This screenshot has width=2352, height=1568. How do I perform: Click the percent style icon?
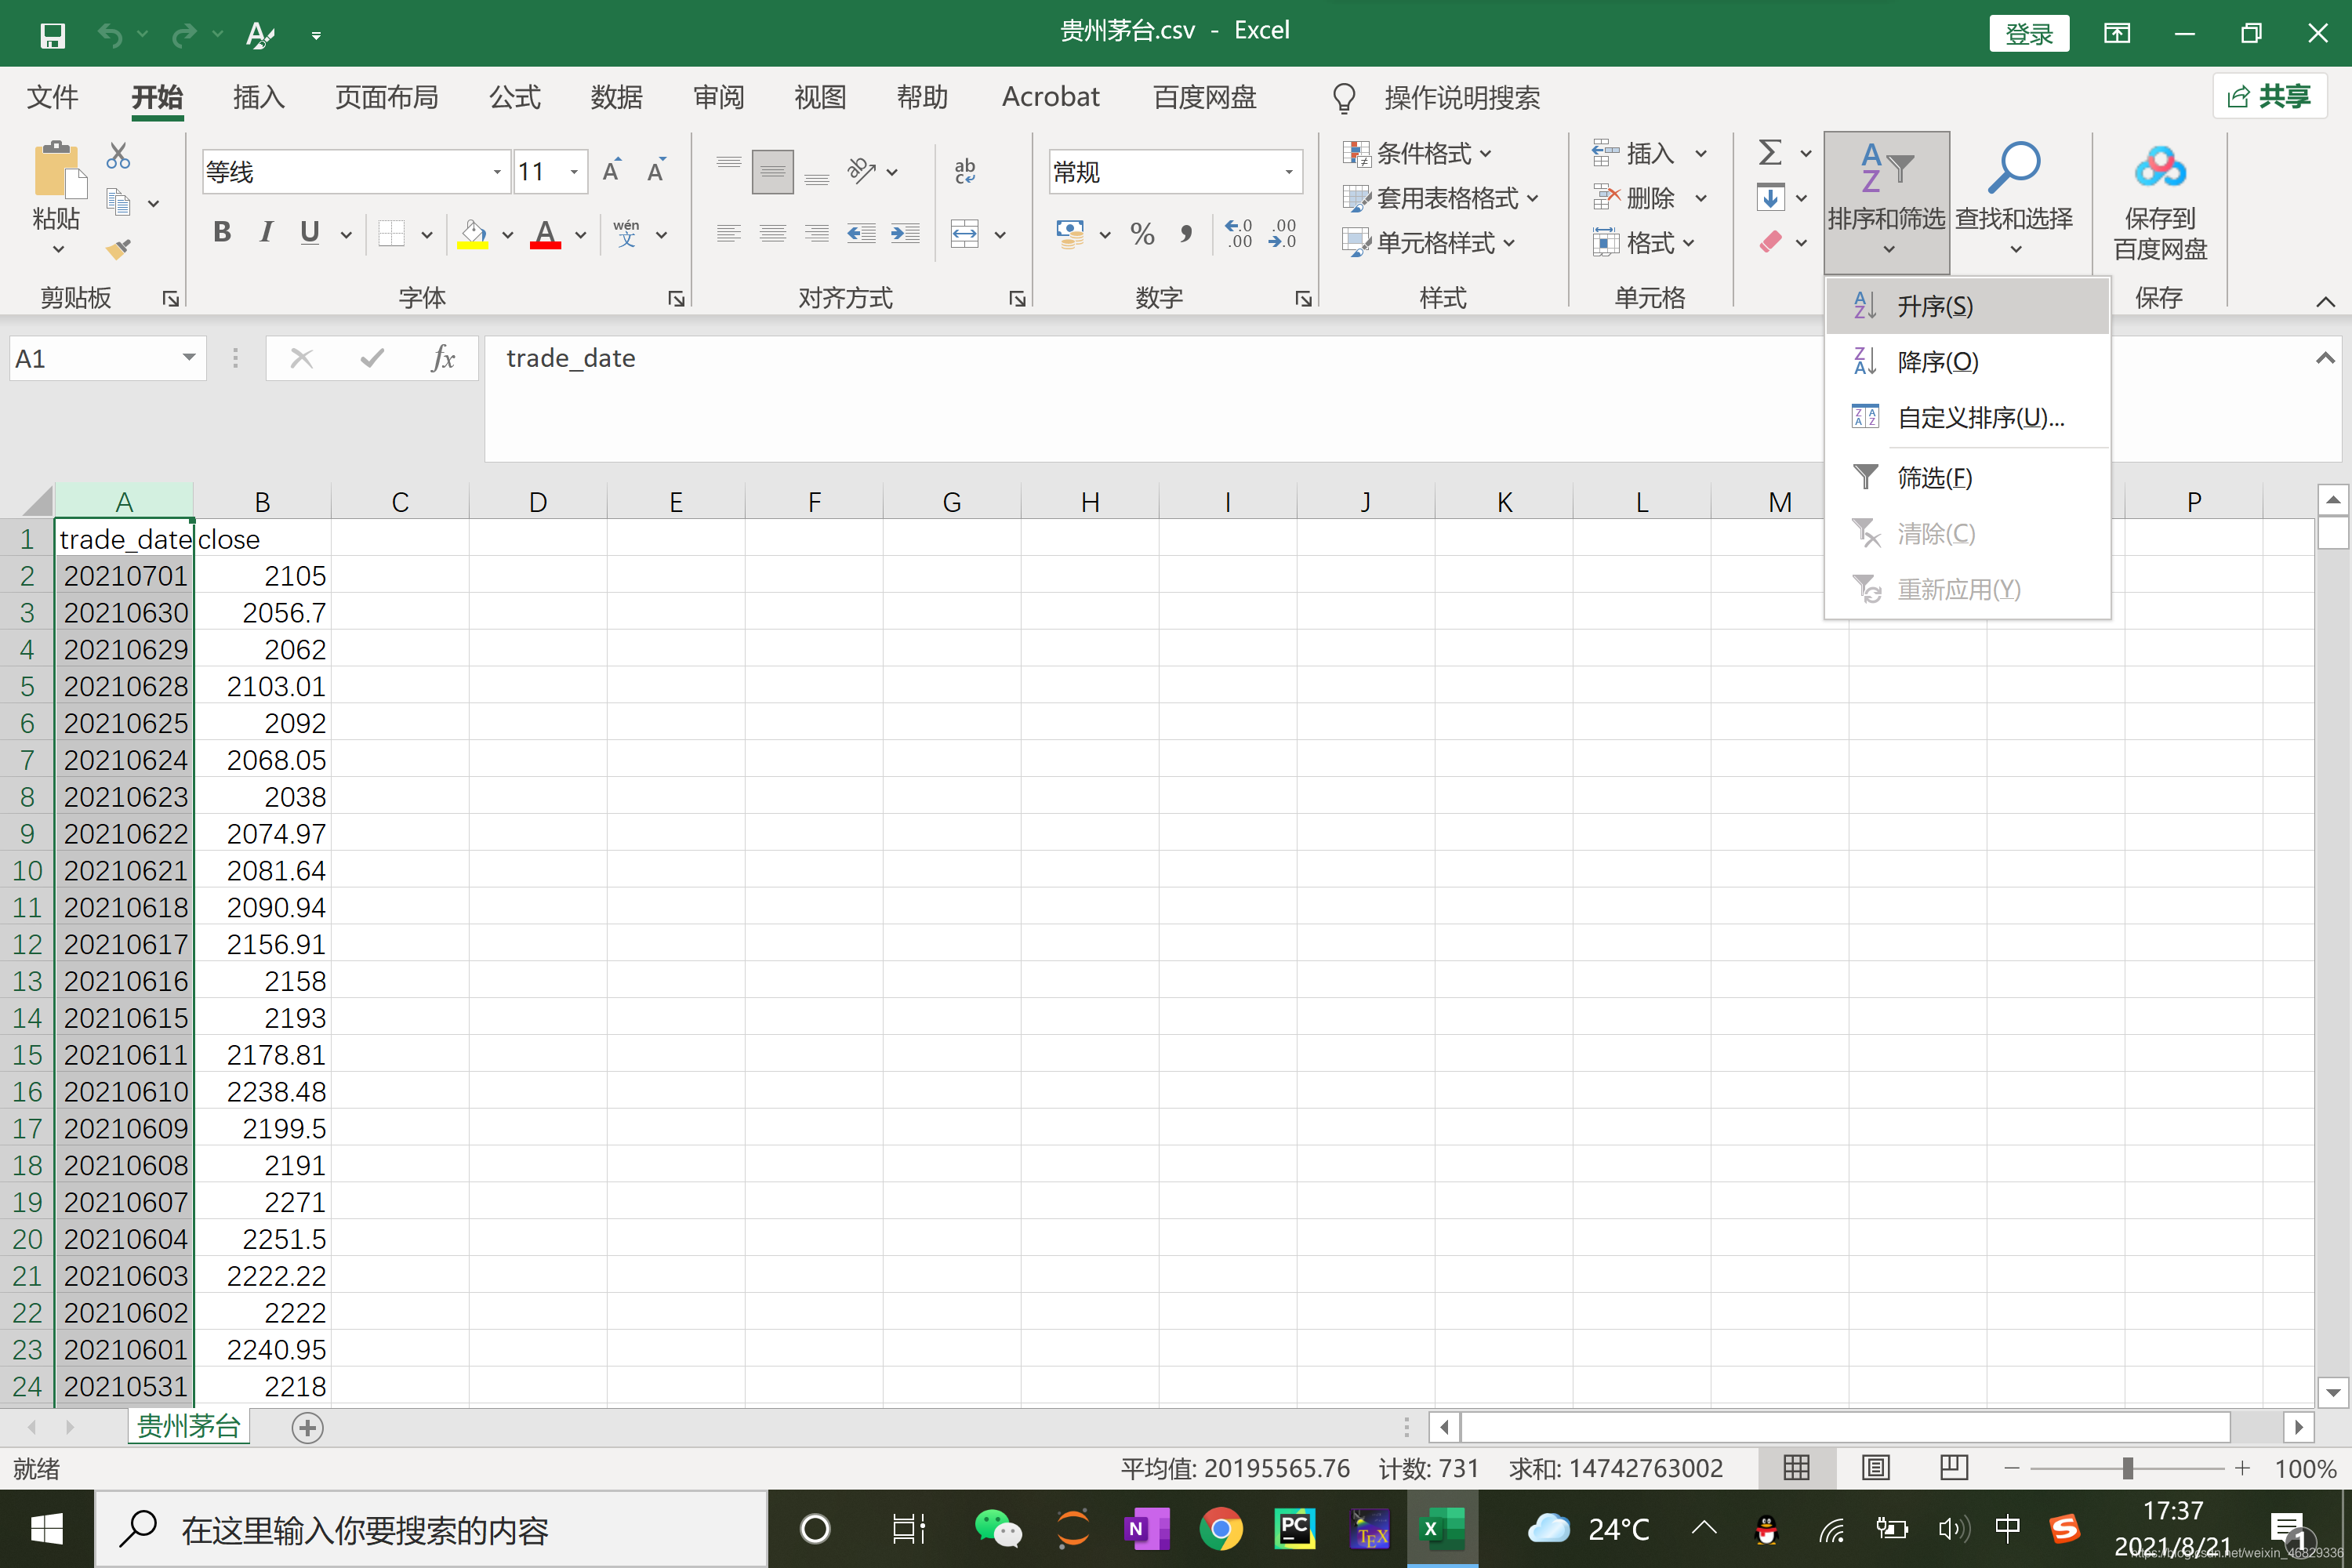coord(1142,234)
